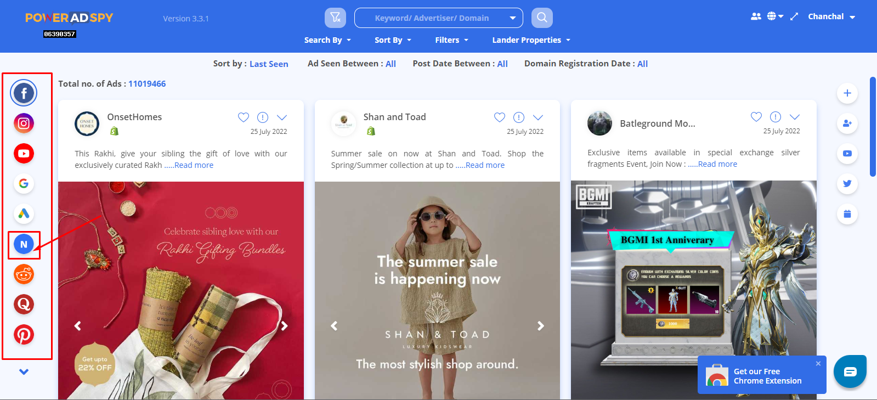Image resolution: width=877 pixels, height=400 pixels.
Task: Click 'All' next to Domain Registration Date
Action: (642, 64)
